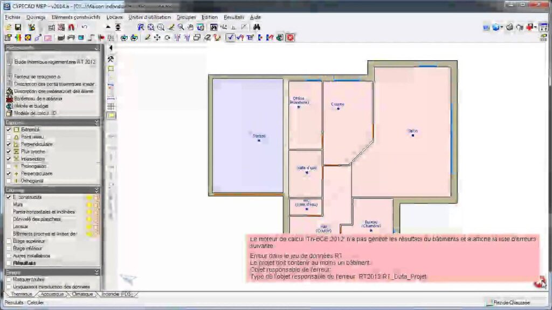This screenshot has height=310, width=552.
Task: Toggle the Extremité snap checkbox
Action: 9,130
